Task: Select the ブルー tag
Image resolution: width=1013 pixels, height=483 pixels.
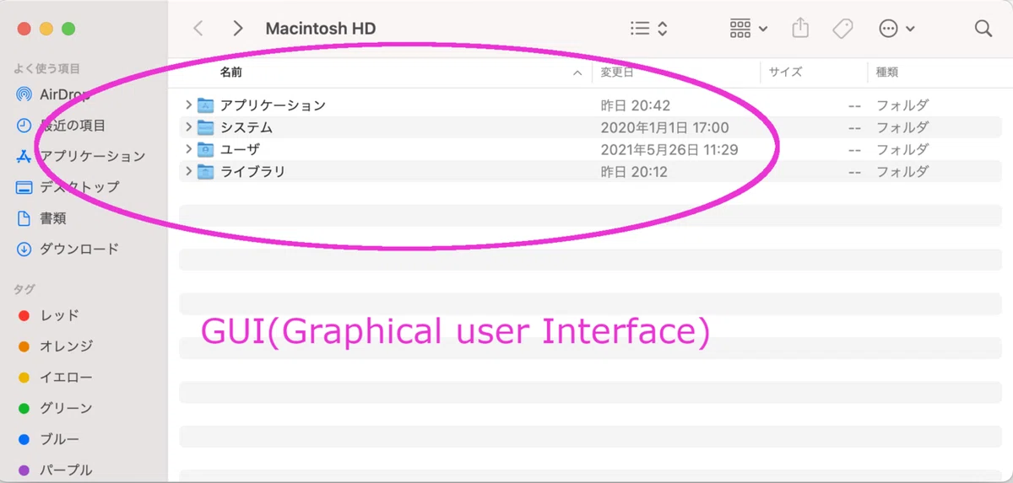Action: [49, 439]
